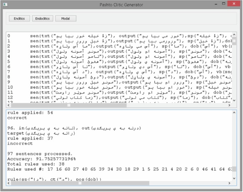Click sentence row numbered 3

click(x=119, y=51)
